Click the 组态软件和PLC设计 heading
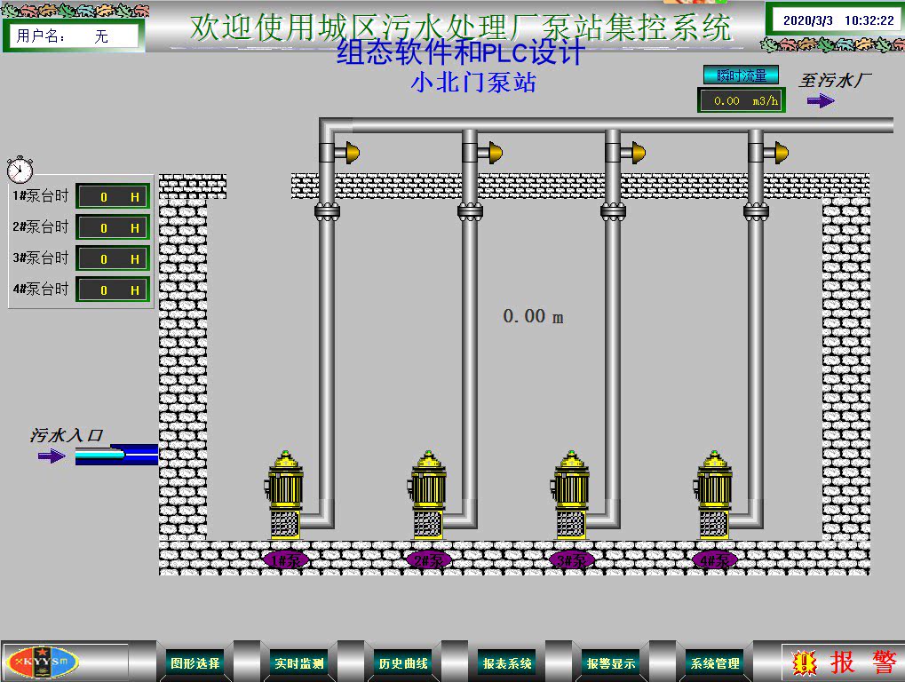Viewport: 905px width, 682px height. click(461, 52)
